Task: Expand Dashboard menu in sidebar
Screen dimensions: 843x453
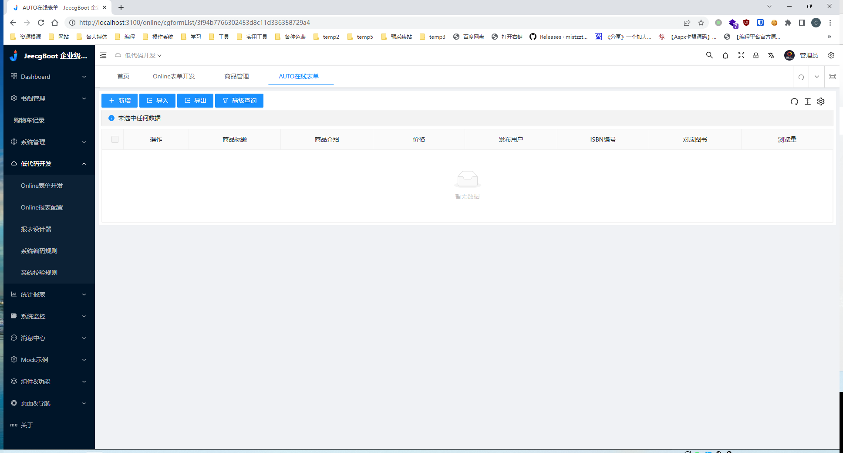Action: [49, 77]
